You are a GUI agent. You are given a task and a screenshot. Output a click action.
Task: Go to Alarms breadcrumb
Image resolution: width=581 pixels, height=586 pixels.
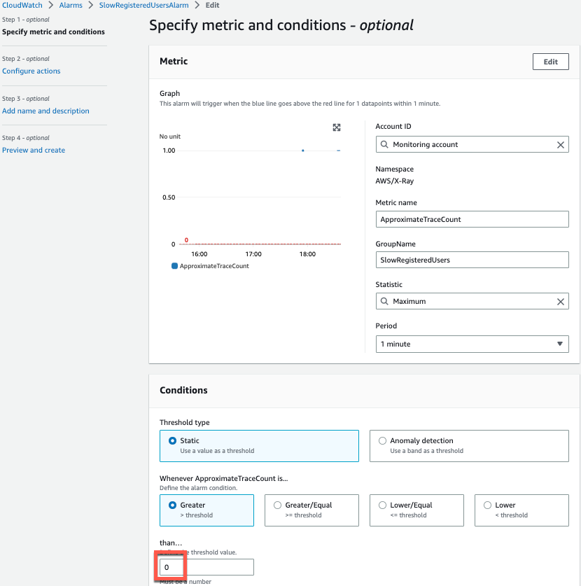[x=71, y=5]
